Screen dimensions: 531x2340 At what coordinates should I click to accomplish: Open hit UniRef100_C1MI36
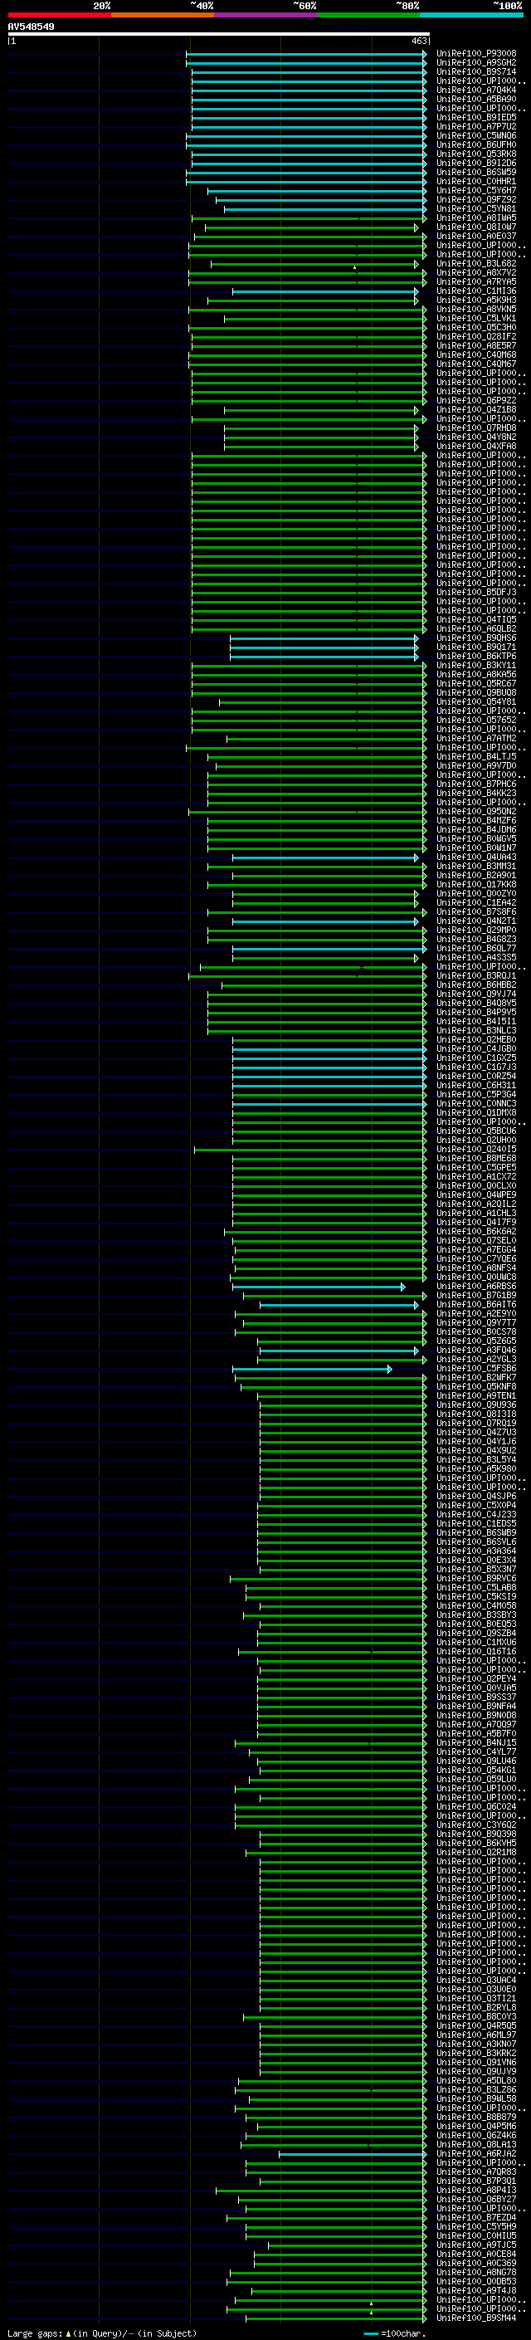[x=476, y=291]
